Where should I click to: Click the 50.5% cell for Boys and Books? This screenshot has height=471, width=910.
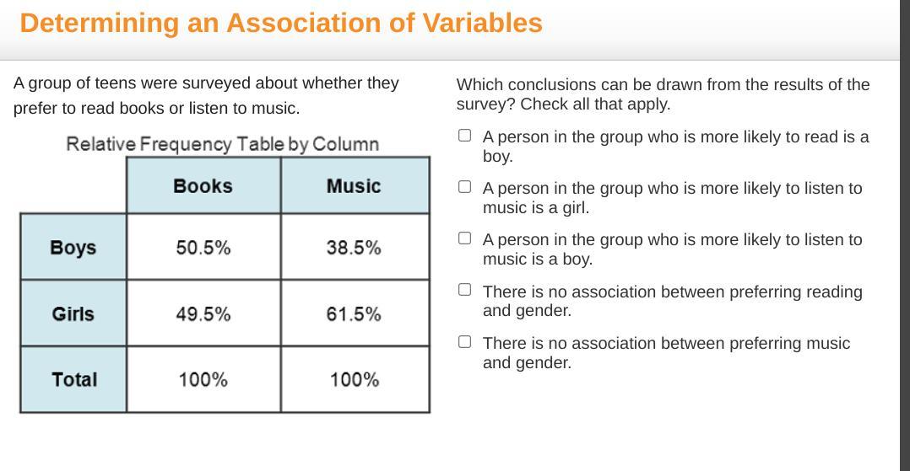pyautogui.click(x=203, y=247)
